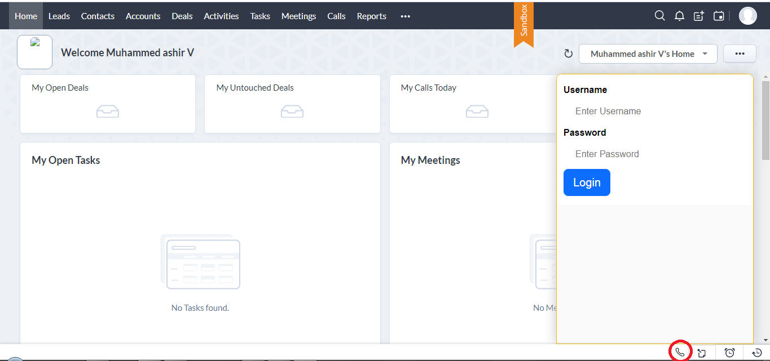770x361 pixels.
Task: Open the search icon in top bar
Action: pos(659,16)
